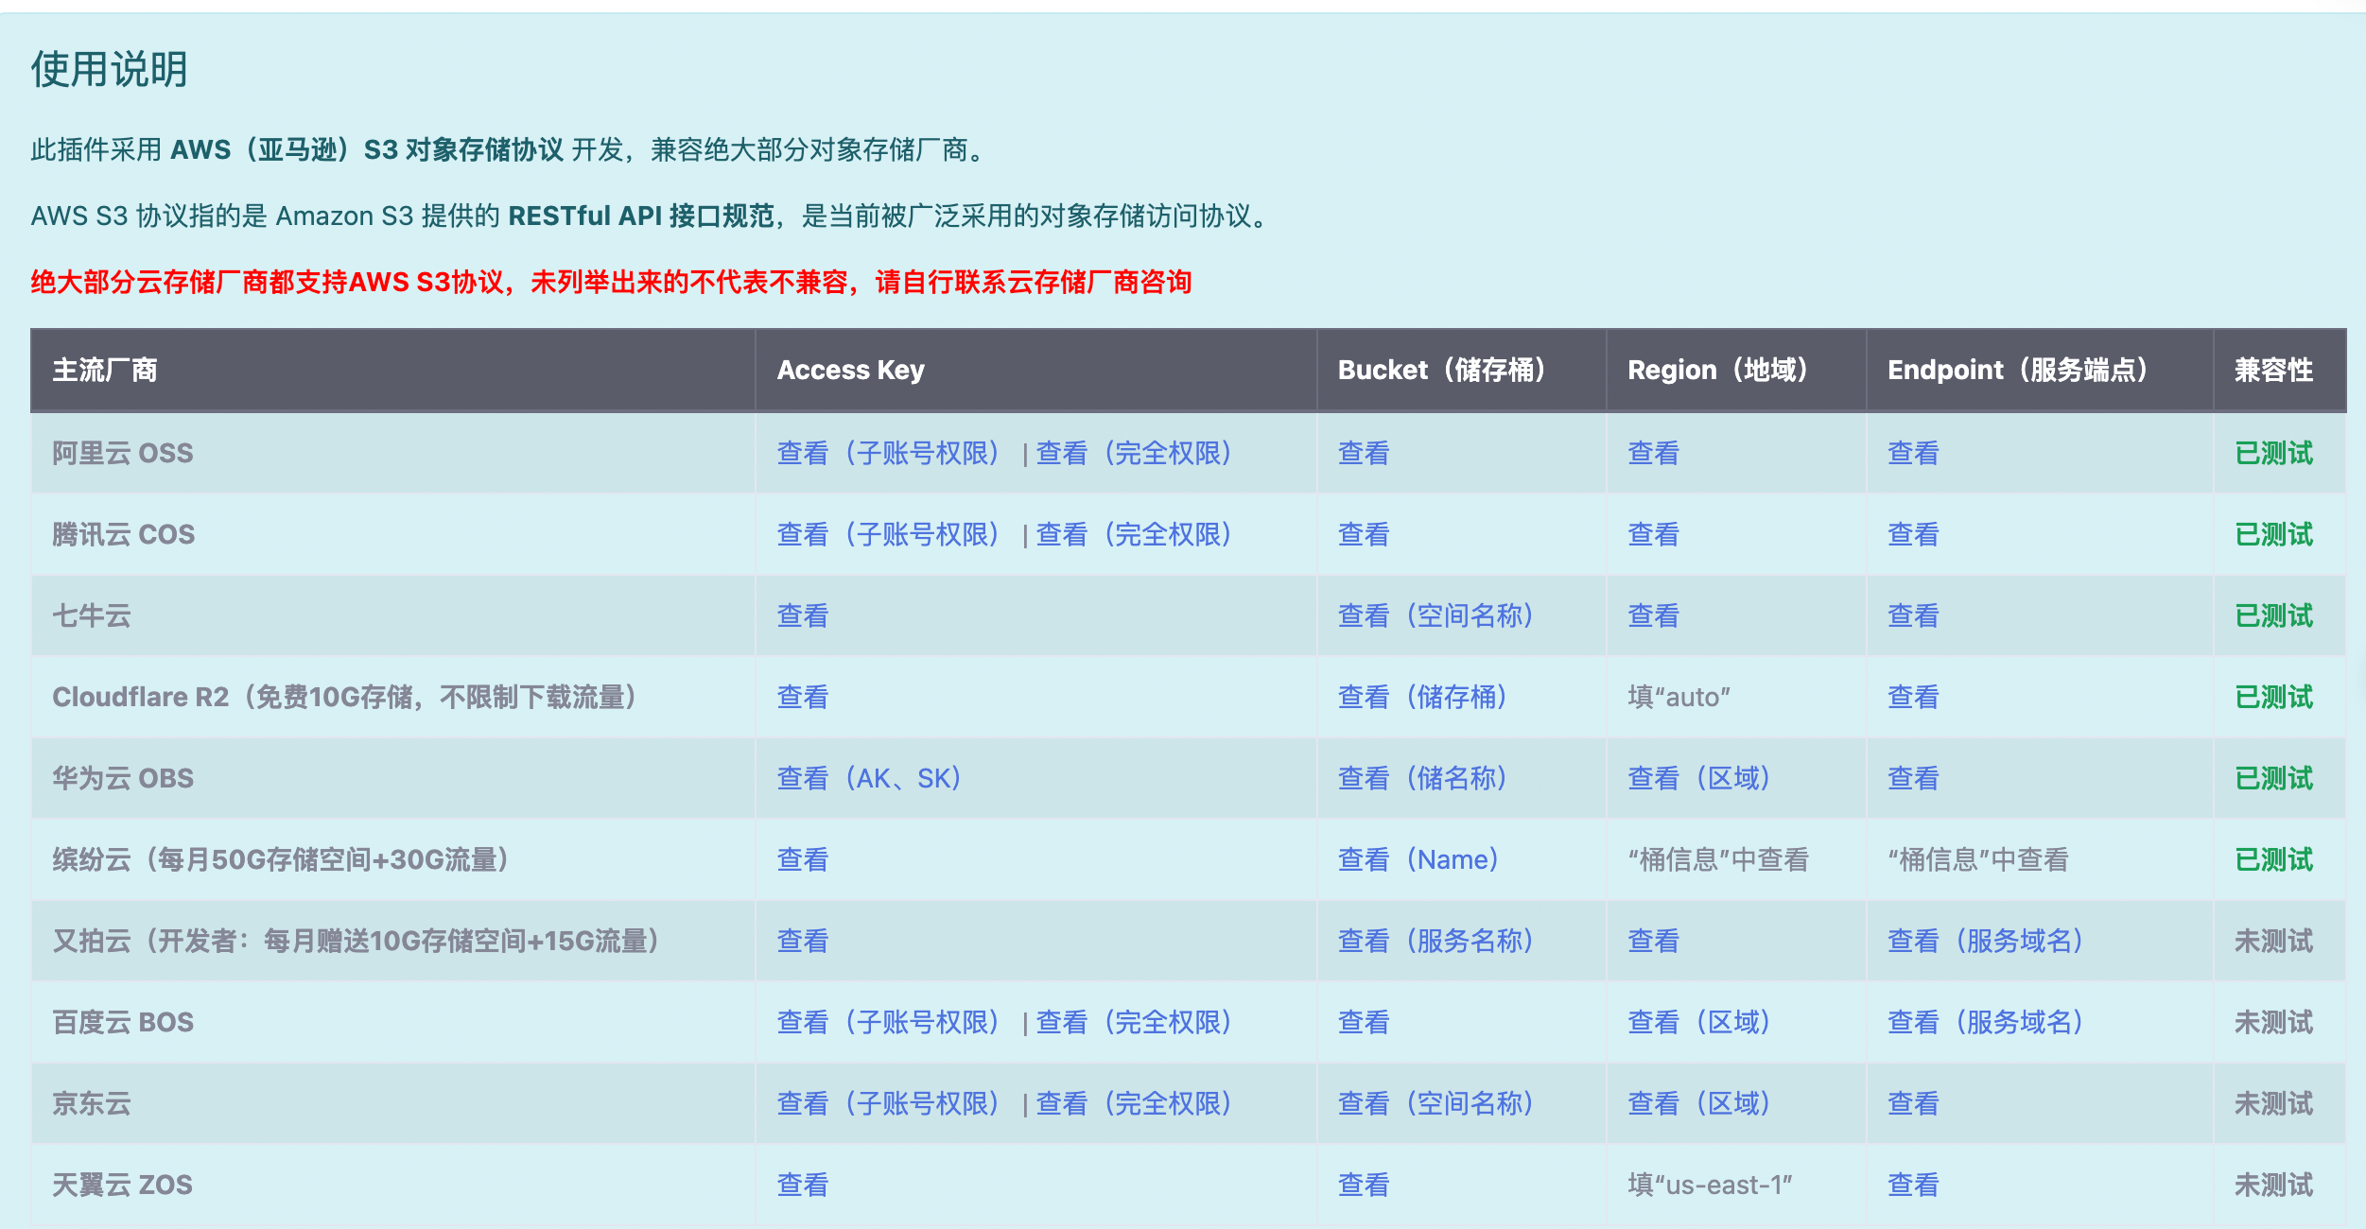2366x1229 pixels.
Task: Open 阿里云 OSS 子账号权限 Access Key link
Action: (x=888, y=454)
